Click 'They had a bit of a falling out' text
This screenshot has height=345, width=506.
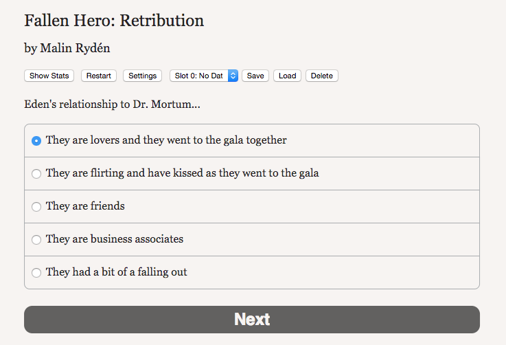coord(117,271)
